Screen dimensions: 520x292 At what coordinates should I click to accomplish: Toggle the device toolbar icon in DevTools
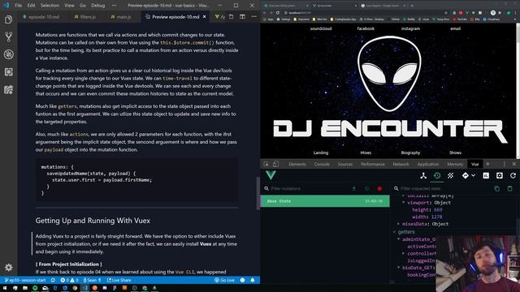(275, 164)
